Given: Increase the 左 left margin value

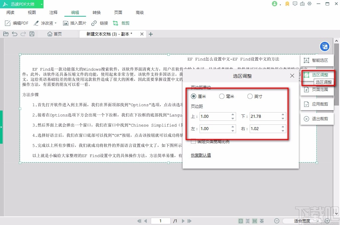Looking at the screenshot, I should (233, 127).
